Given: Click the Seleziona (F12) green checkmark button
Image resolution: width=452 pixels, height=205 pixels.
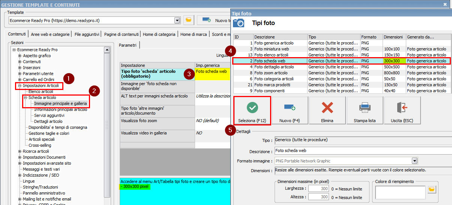Looking at the screenshot, I should [x=252, y=111].
